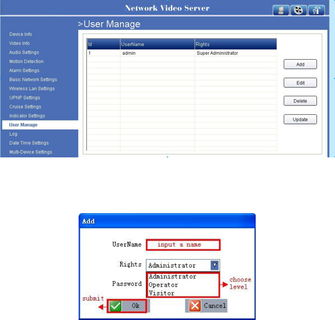Open the film reel playback icon
Image resolution: width=335 pixels, height=320 pixels.
[298, 10]
